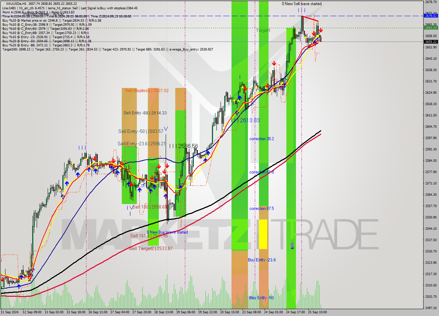Viewport: 439px width, 316px height.
Task: Click the 2497.10 price axis label
Action: pyautogui.click(x=431, y=308)
